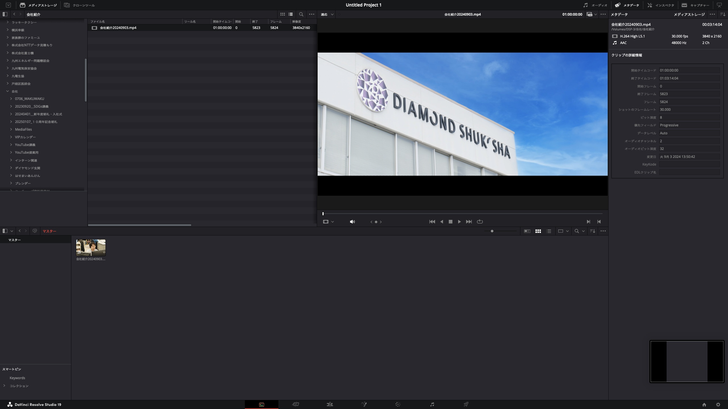Open metadata panel options dots

click(x=712, y=14)
